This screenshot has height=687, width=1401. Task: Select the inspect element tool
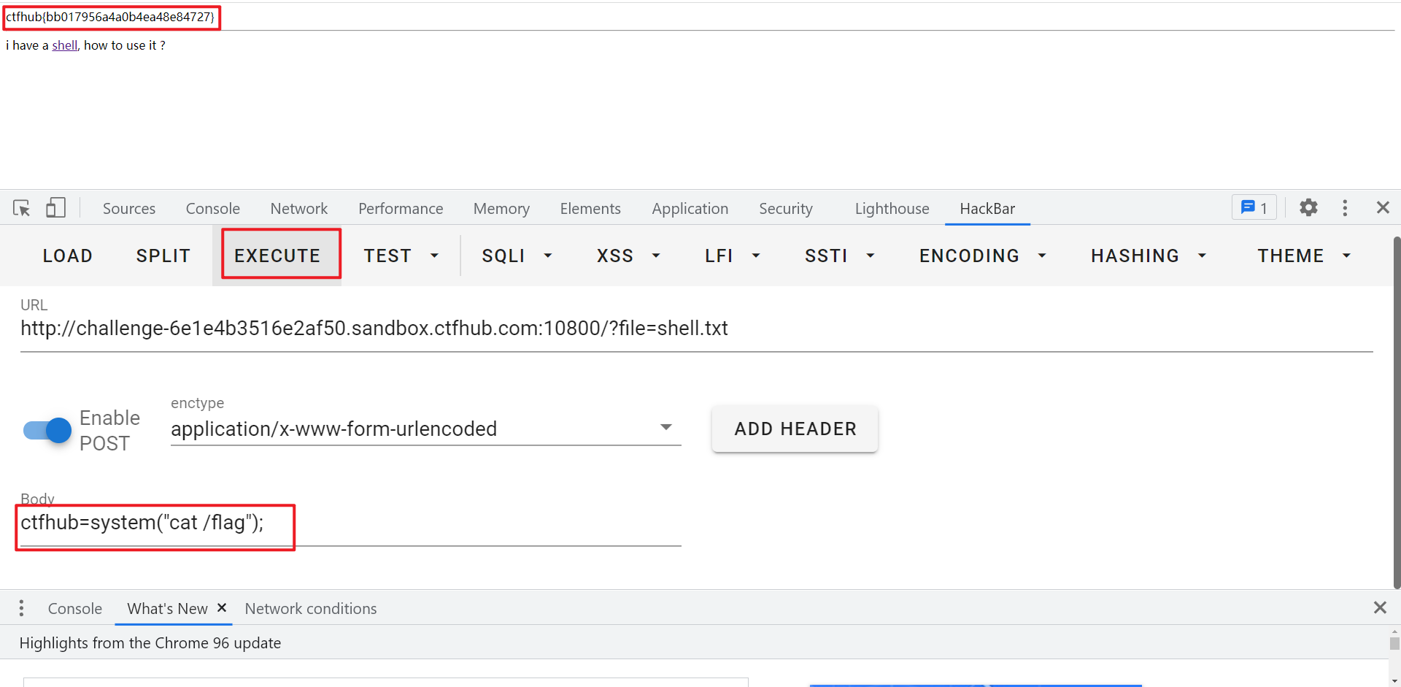coord(21,208)
